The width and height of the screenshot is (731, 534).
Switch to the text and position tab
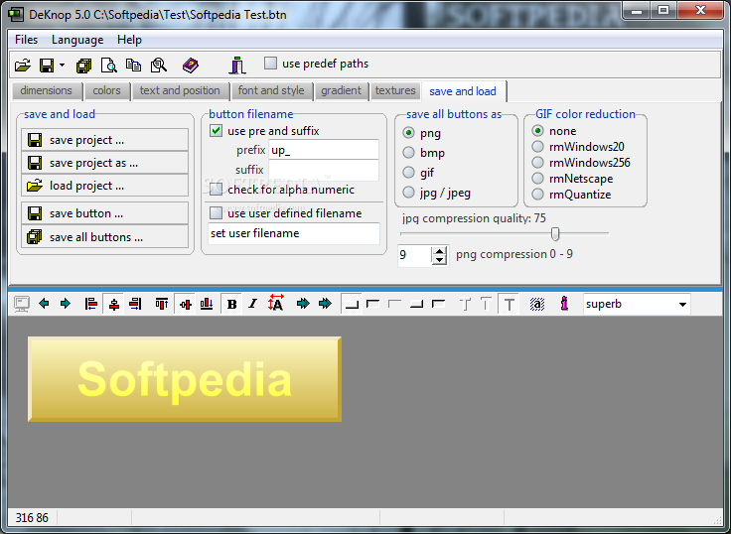(x=180, y=90)
